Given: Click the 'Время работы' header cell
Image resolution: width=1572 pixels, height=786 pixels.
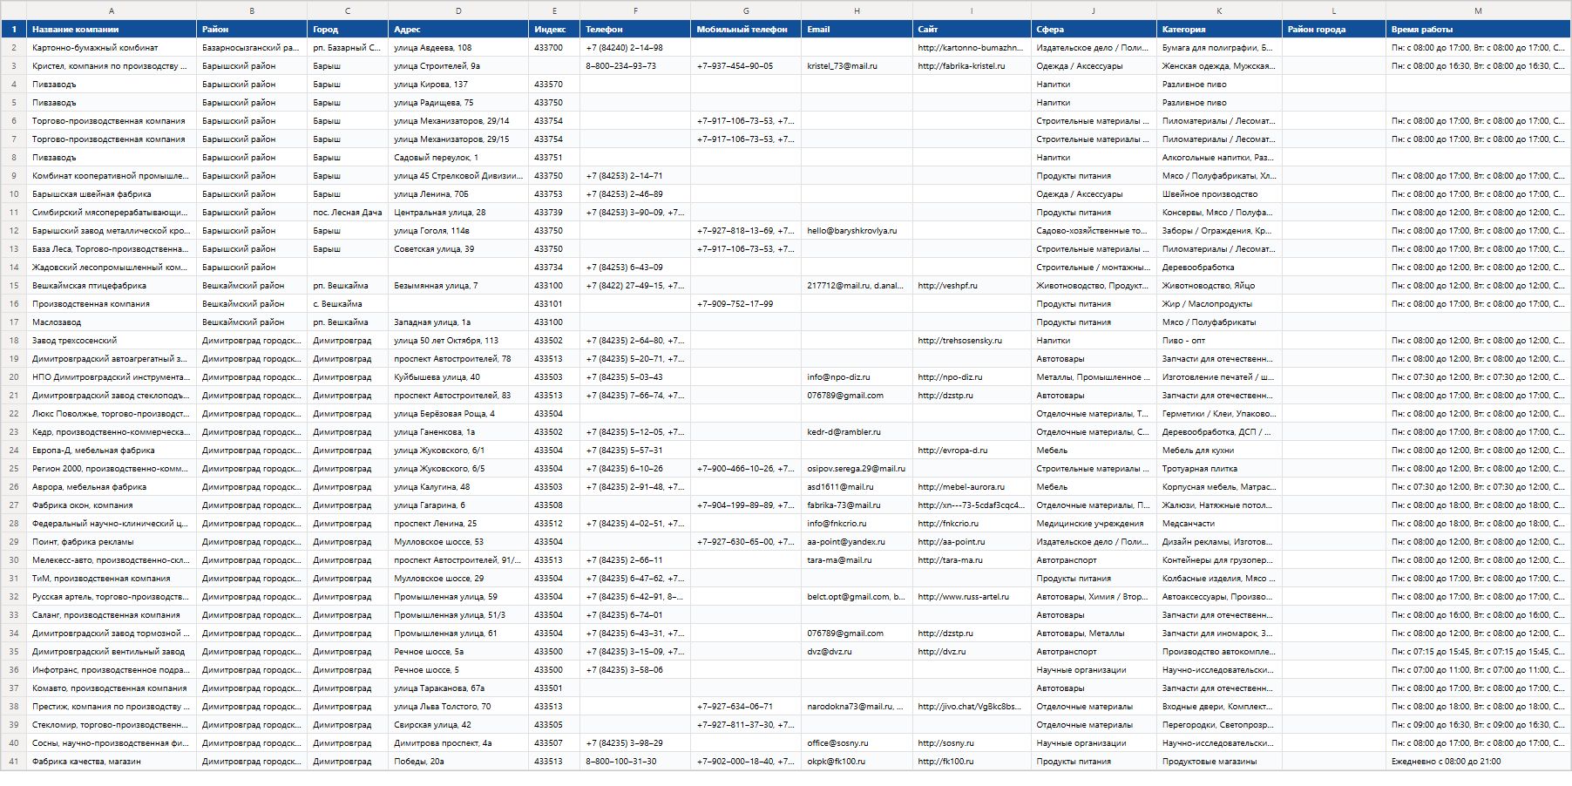Looking at the screenshot, I should point(1478,29).
